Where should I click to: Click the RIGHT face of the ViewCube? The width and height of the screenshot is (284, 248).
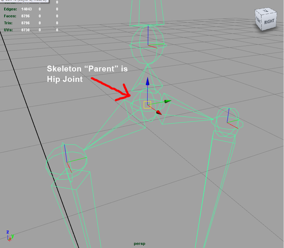(x=269, y=21)
